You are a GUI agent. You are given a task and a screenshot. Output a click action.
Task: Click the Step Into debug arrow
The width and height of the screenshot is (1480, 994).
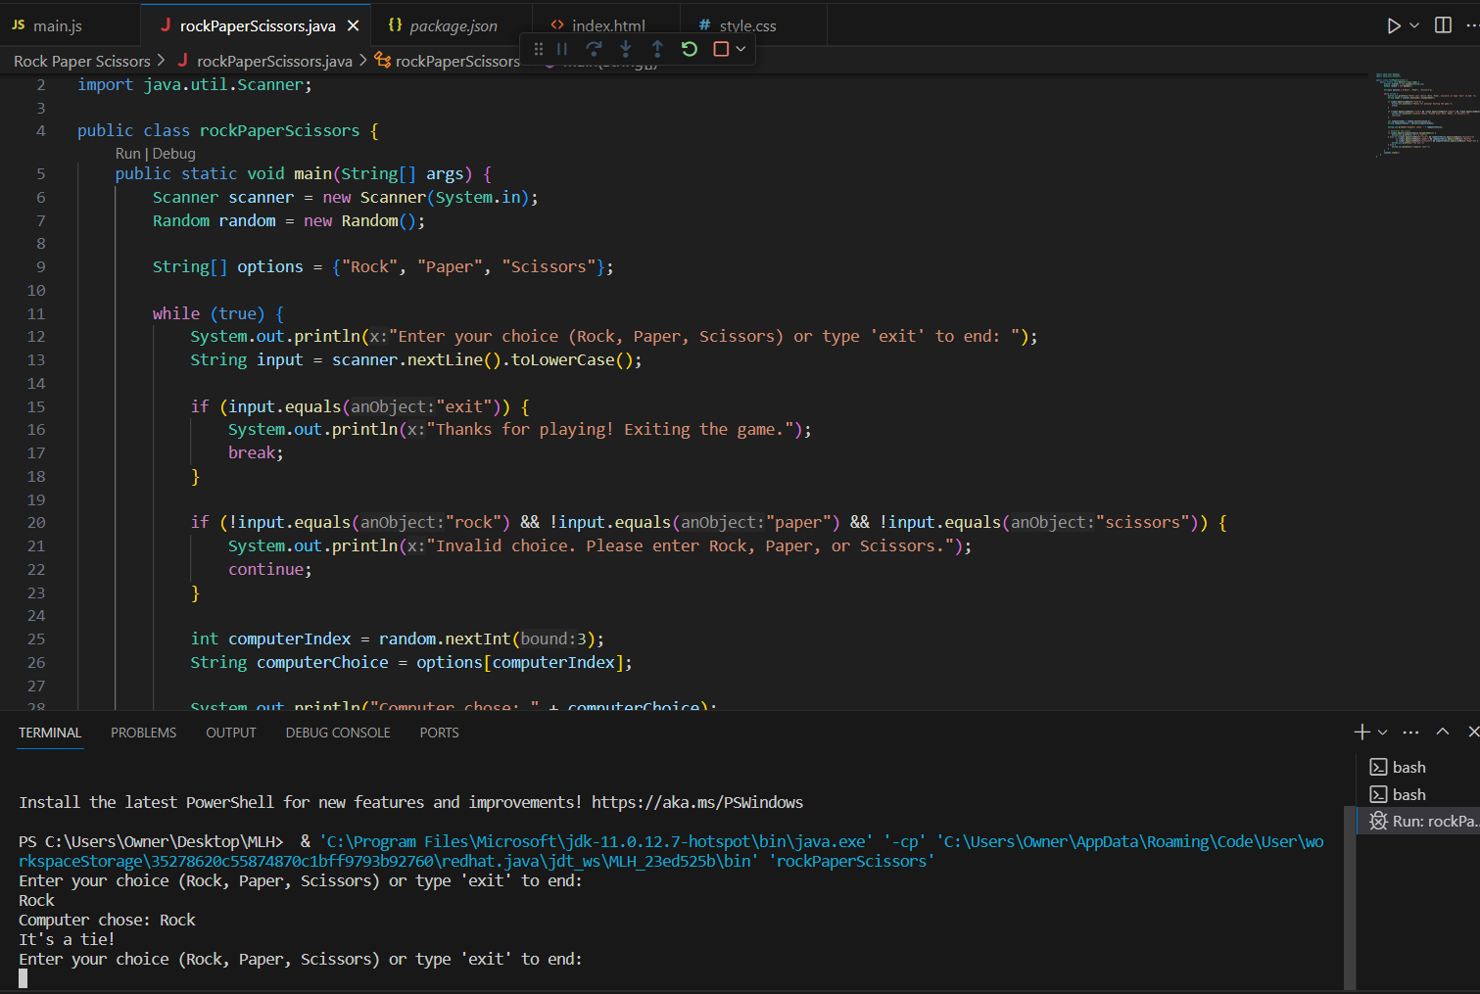pos(626,49)
